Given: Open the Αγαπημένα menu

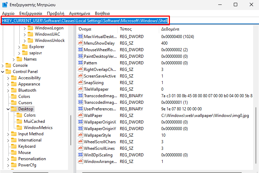Looking at the screenshot, I should click(x=80, y=13).
